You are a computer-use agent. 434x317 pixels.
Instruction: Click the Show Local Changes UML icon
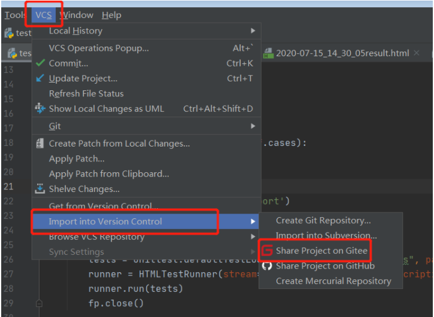pos(40,108)
